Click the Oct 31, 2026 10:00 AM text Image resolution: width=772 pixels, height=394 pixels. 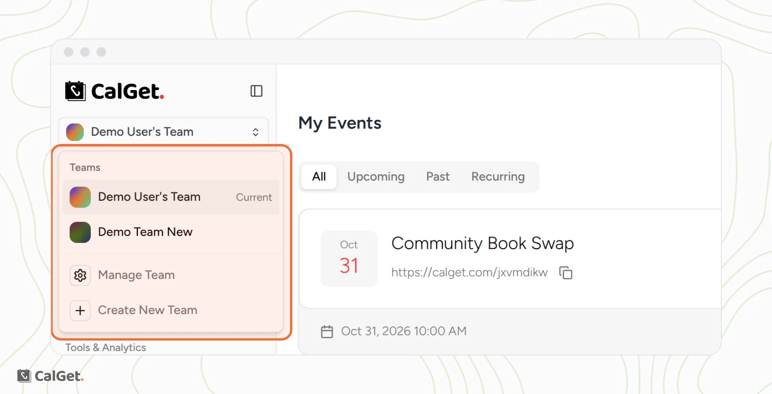click(404, 331)
